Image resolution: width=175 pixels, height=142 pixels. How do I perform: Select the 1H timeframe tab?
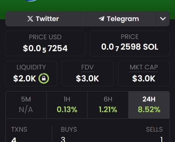point(67,105)
